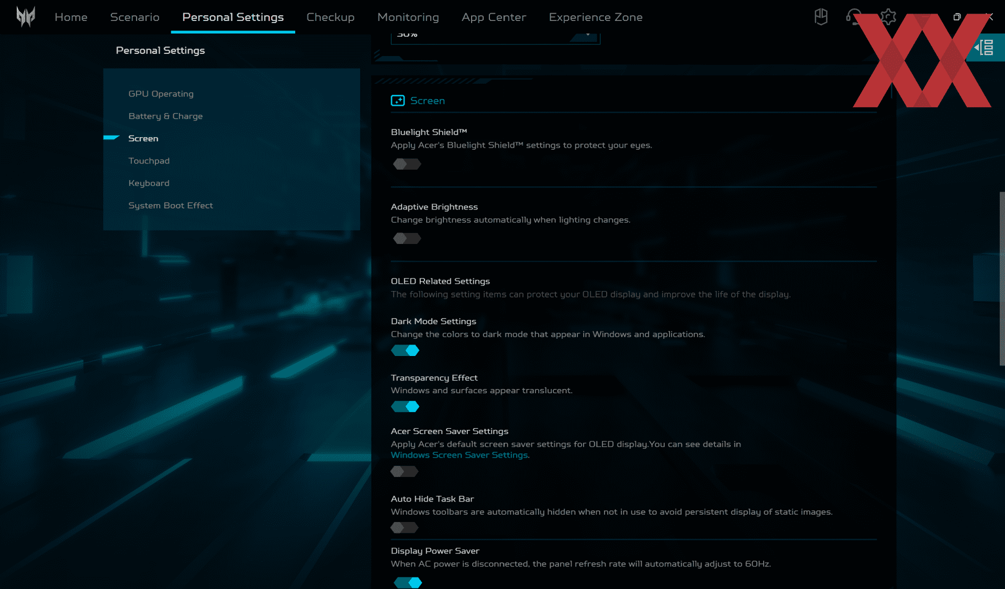Select Battery & Charge in sidebar
This screenshot has width=1005, height=589.
(165, 116)
